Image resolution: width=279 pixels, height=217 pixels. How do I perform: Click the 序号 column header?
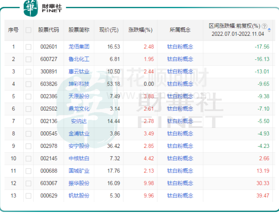tap(13, 30)
